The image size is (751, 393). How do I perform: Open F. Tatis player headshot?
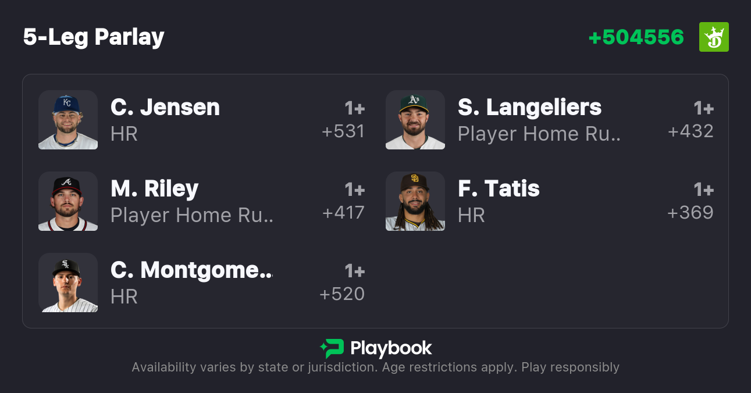[415, 201]
